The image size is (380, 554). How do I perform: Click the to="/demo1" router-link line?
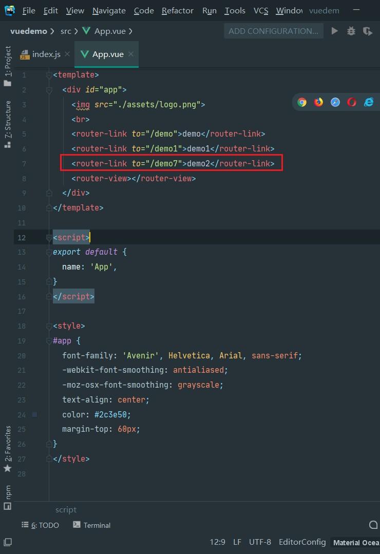coord(173,149)
